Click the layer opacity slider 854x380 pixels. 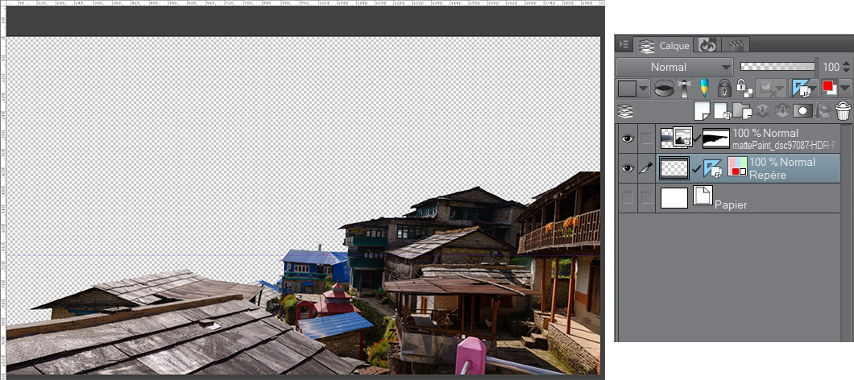point(777,67)
